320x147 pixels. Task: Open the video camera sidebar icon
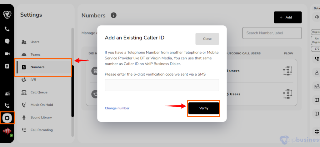(x=7, y=54)
